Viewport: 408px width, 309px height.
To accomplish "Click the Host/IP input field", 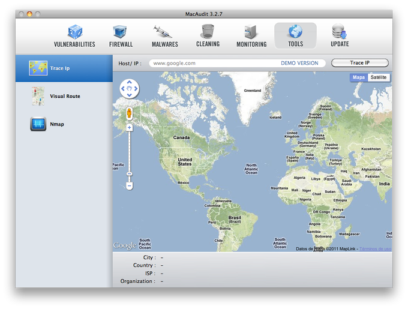I will point(238,63).
